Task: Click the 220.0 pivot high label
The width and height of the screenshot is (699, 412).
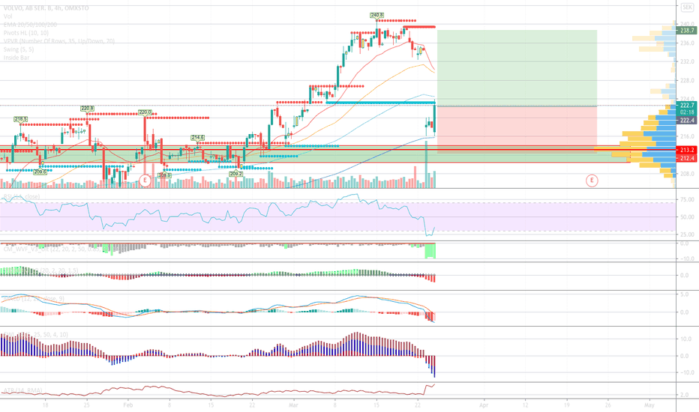Action: 145,112
